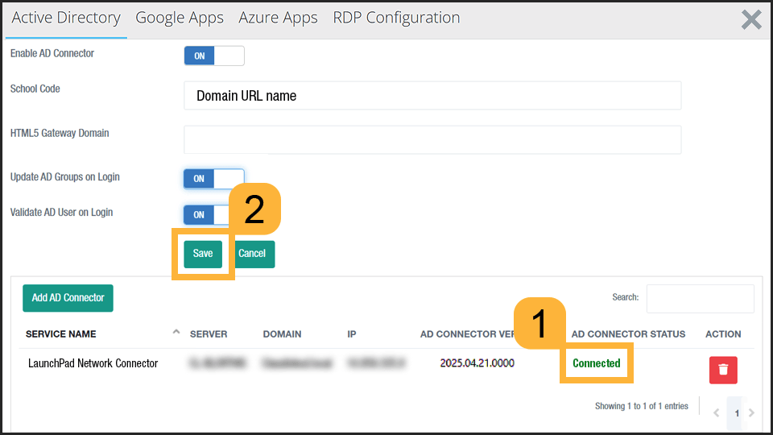
Task: Sort by Domain column header
Action: (x=282, y=333)
